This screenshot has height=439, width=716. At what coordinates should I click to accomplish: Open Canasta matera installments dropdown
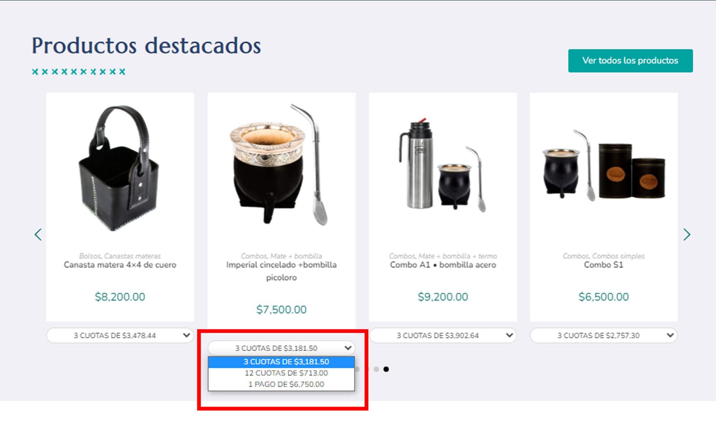tap(120, 335)
